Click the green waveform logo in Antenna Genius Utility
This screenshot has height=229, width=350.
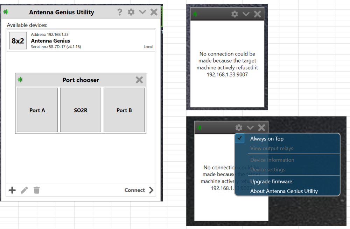point(6,12)
